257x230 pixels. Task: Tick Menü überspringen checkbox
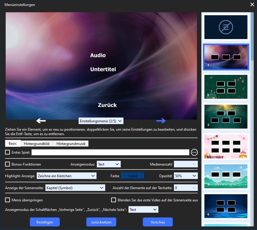pyautogui.click(x=7, y=200)
